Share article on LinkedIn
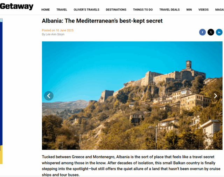Image resolution: width=224 pixels, height=177 pixels. pos(219,32)
